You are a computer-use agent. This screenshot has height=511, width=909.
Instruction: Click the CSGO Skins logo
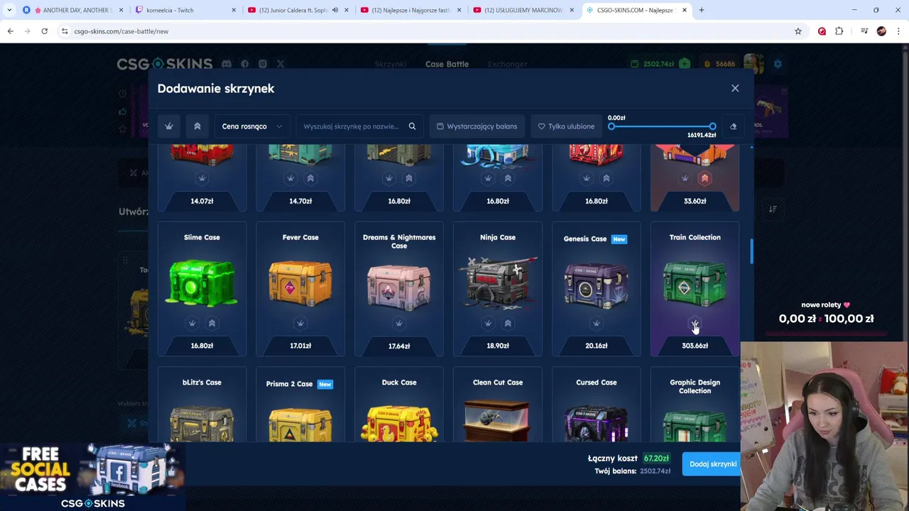[x=165, y=64]
